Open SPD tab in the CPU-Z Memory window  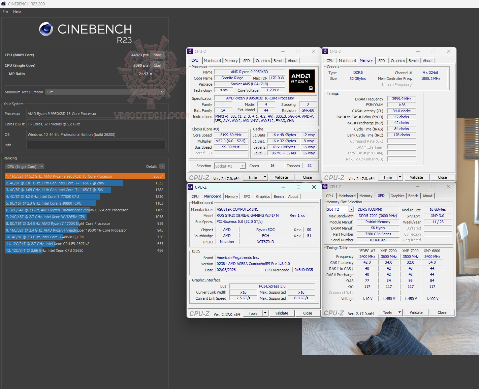381,61
